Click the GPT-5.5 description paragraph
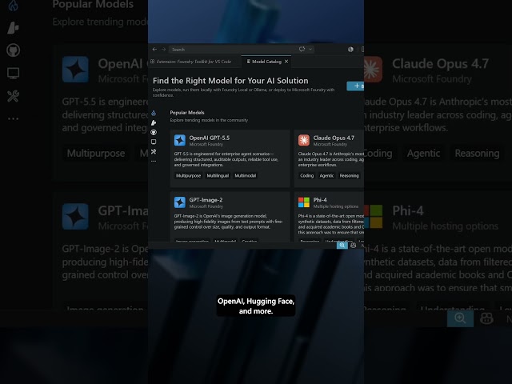This screenshot has width=512, height=384. pos(226,159)
